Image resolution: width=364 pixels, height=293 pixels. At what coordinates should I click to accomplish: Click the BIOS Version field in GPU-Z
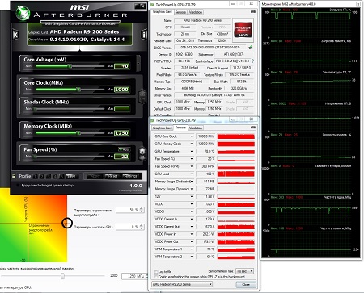click(210, 48)
